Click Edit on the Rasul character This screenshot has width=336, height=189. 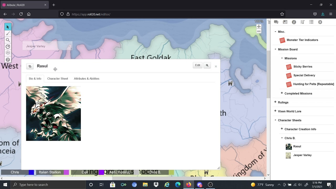point(198,65)
